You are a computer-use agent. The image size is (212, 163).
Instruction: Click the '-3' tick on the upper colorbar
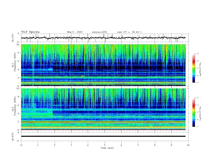click(x=197, y=54)
